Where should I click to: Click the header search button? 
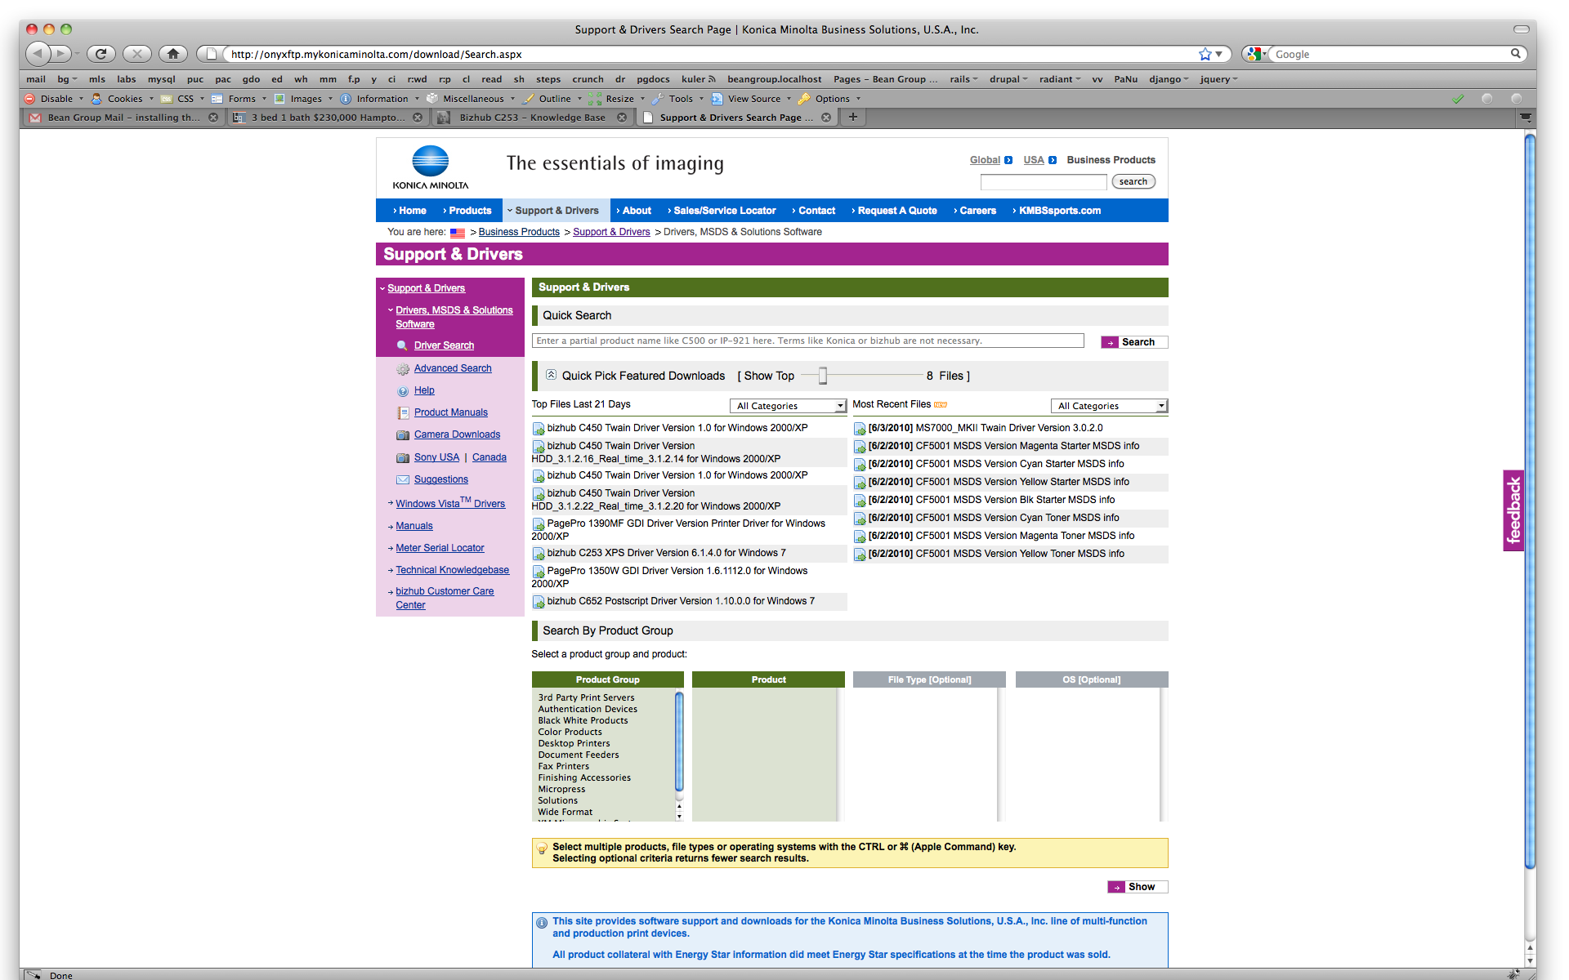pos(1133,181)
